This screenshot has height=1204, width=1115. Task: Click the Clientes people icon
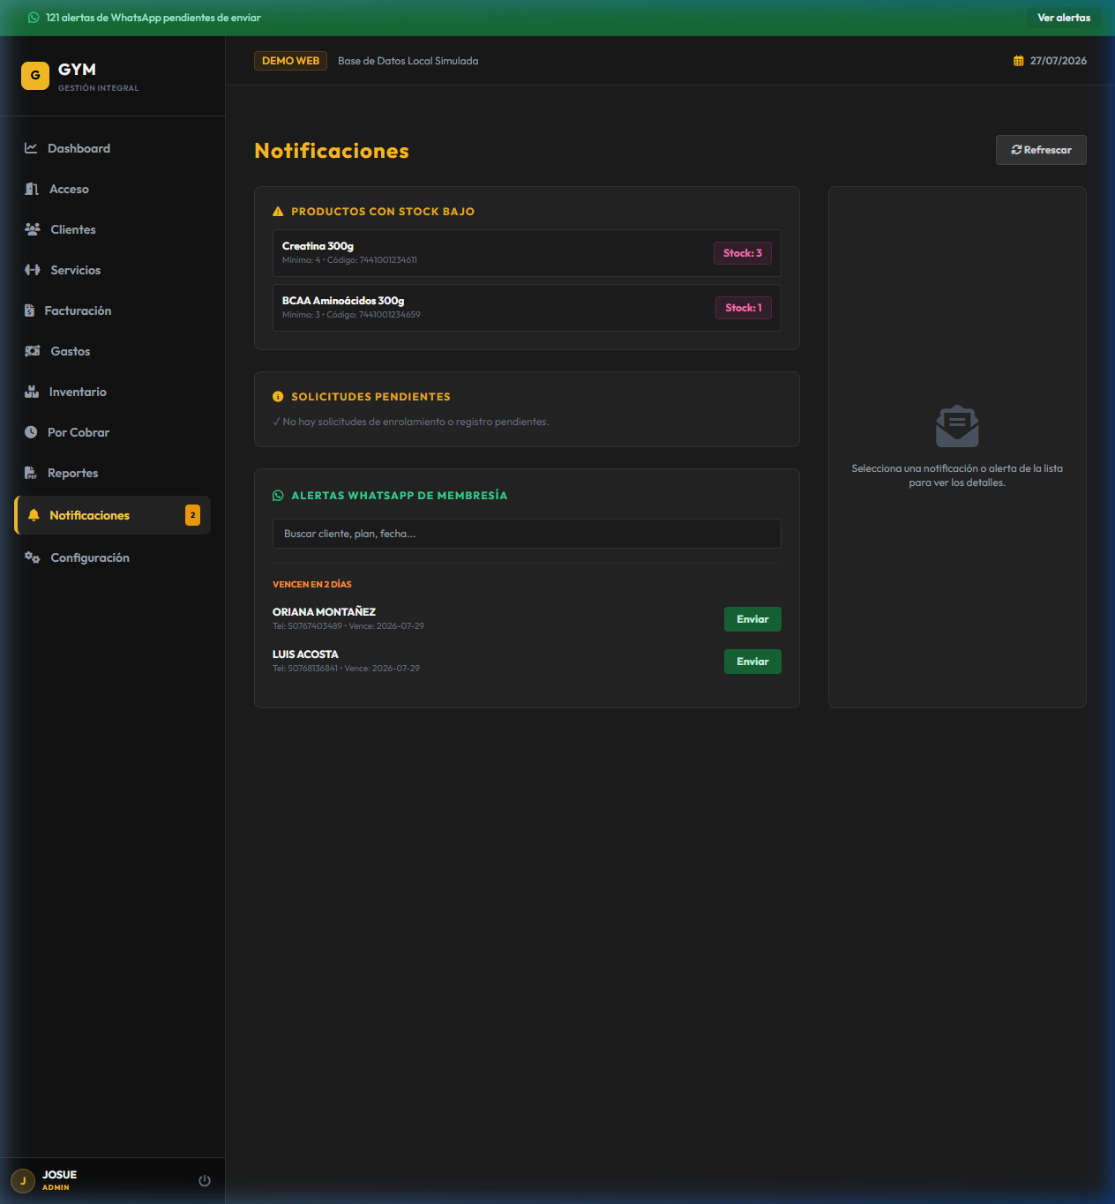point(33,229)
